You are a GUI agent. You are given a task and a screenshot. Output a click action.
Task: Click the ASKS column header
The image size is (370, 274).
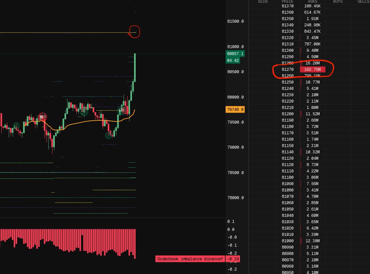[x=313, y=1]
